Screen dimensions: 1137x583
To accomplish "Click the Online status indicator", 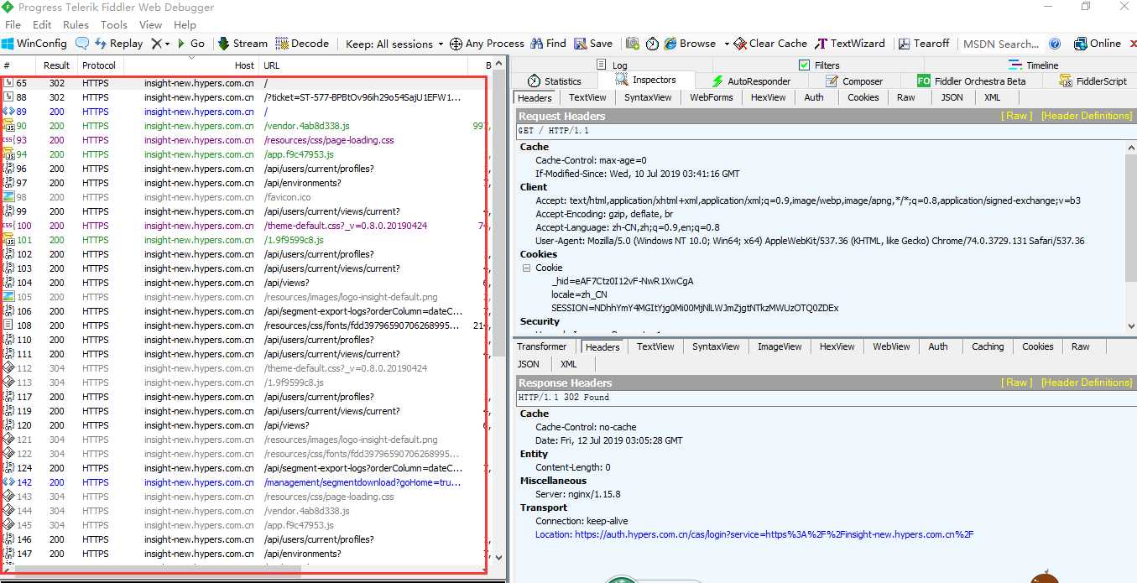I will [x=1098, y=44].
